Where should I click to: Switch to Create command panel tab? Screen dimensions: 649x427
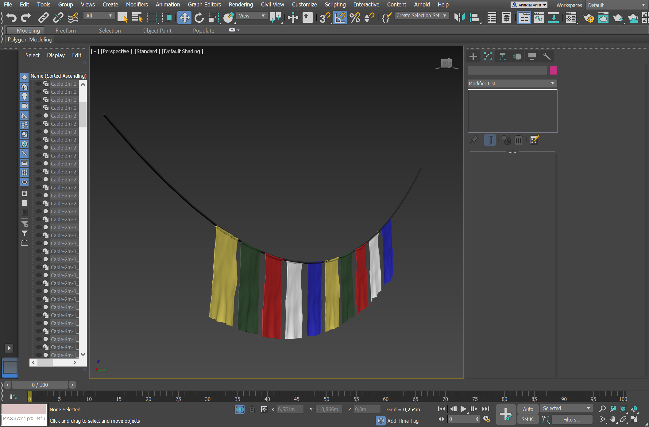coord(473,56)
